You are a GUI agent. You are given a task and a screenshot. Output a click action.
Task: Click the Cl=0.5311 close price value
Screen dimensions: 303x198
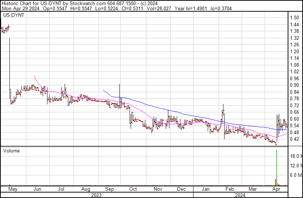pyautogui.click(x=133, y=8)
